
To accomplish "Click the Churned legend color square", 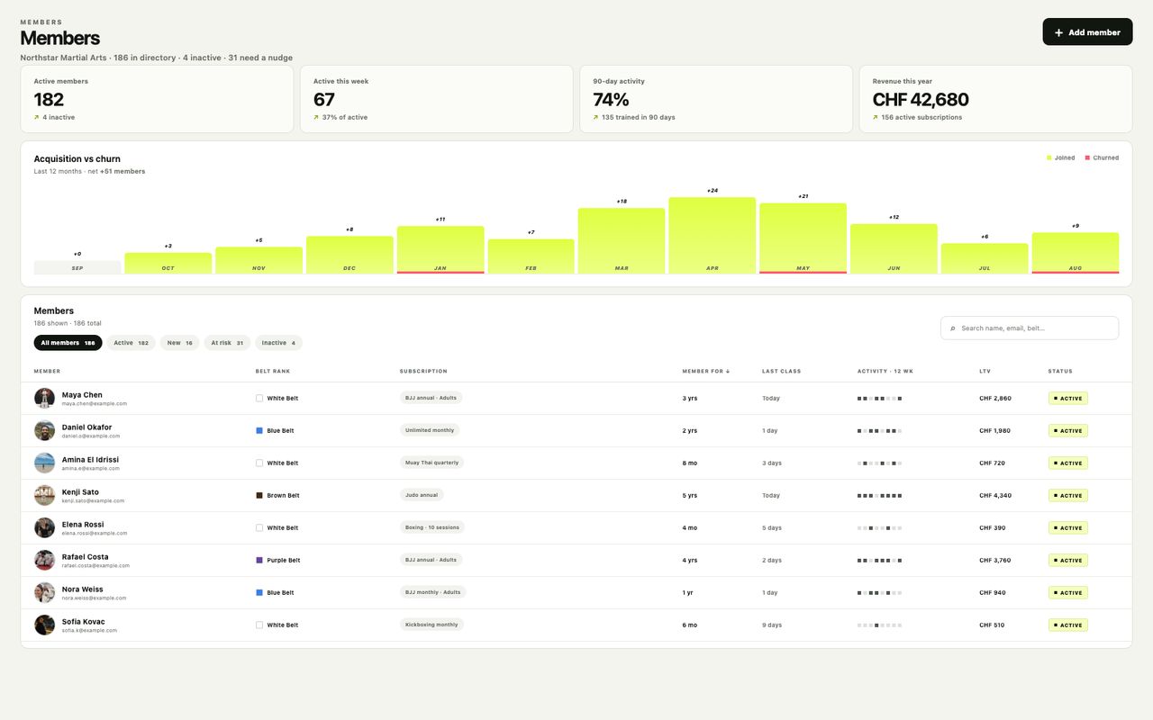I will coord(1086,157).
